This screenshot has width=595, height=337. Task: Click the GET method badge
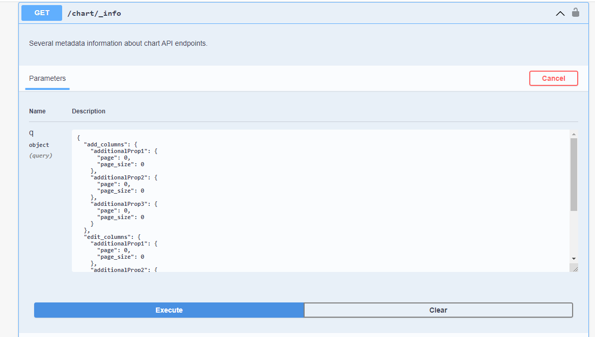[41, 13]
